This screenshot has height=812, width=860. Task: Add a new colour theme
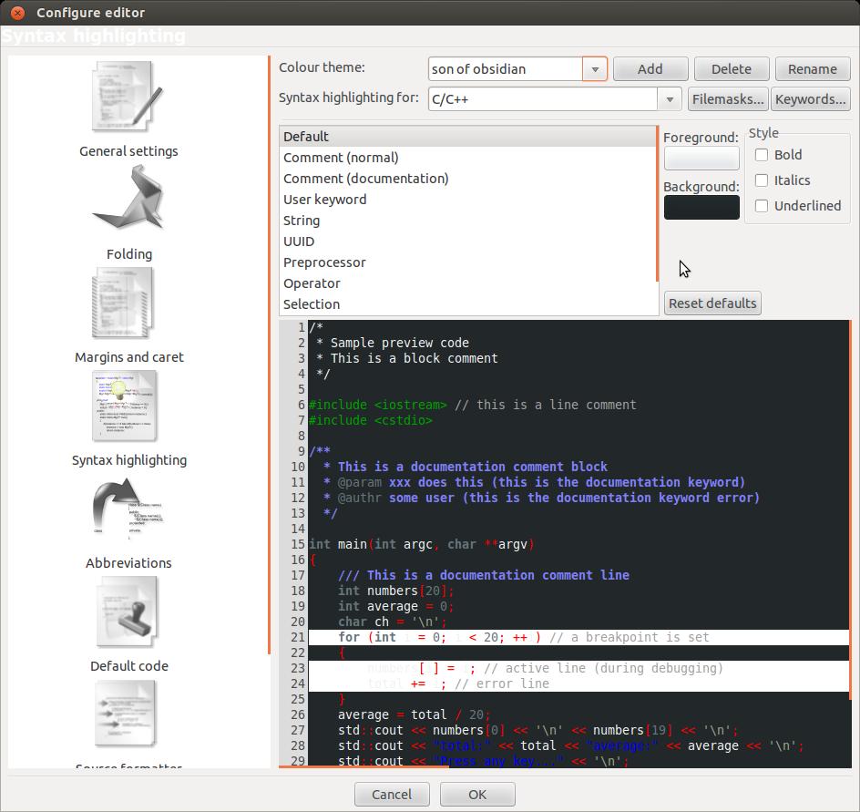650,69
